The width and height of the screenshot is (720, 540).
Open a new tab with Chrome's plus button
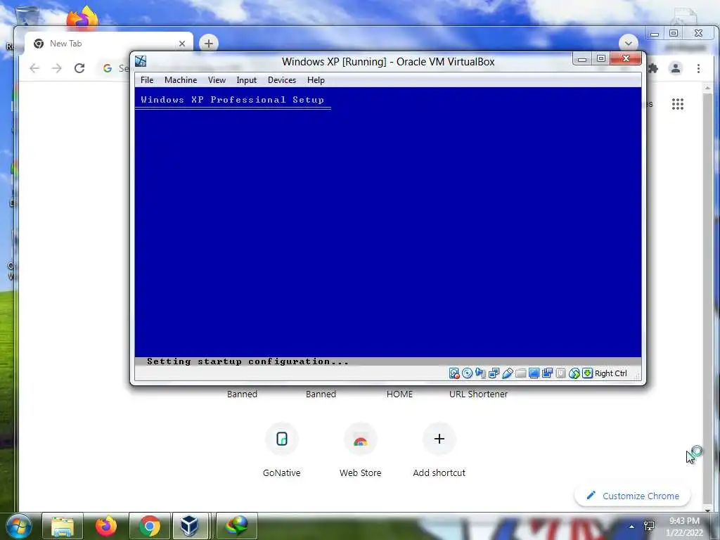point(208,44)
